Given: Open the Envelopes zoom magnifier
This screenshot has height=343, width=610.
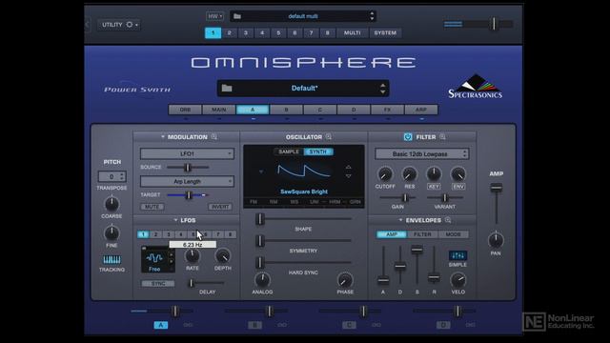Looking at the screenshot, I should tap(448, 220).
